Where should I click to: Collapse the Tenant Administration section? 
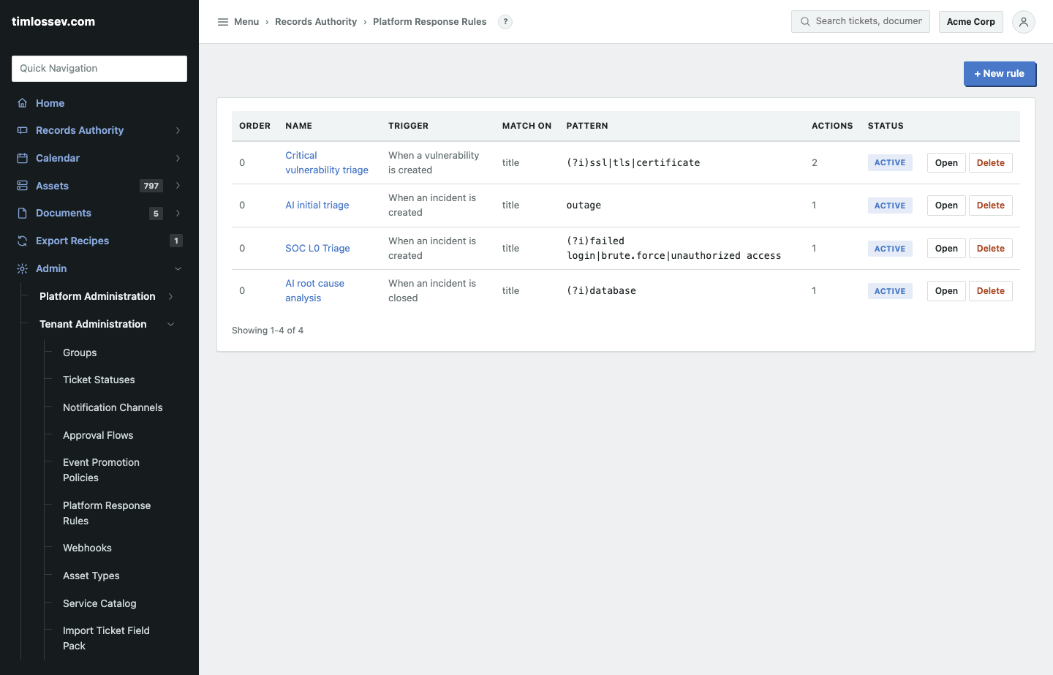click(171, 324)
